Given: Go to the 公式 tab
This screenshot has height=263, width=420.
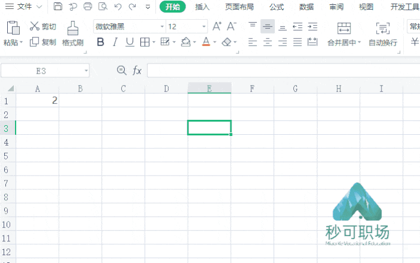Looking at the screenshot, I should (x=277, y=7).
